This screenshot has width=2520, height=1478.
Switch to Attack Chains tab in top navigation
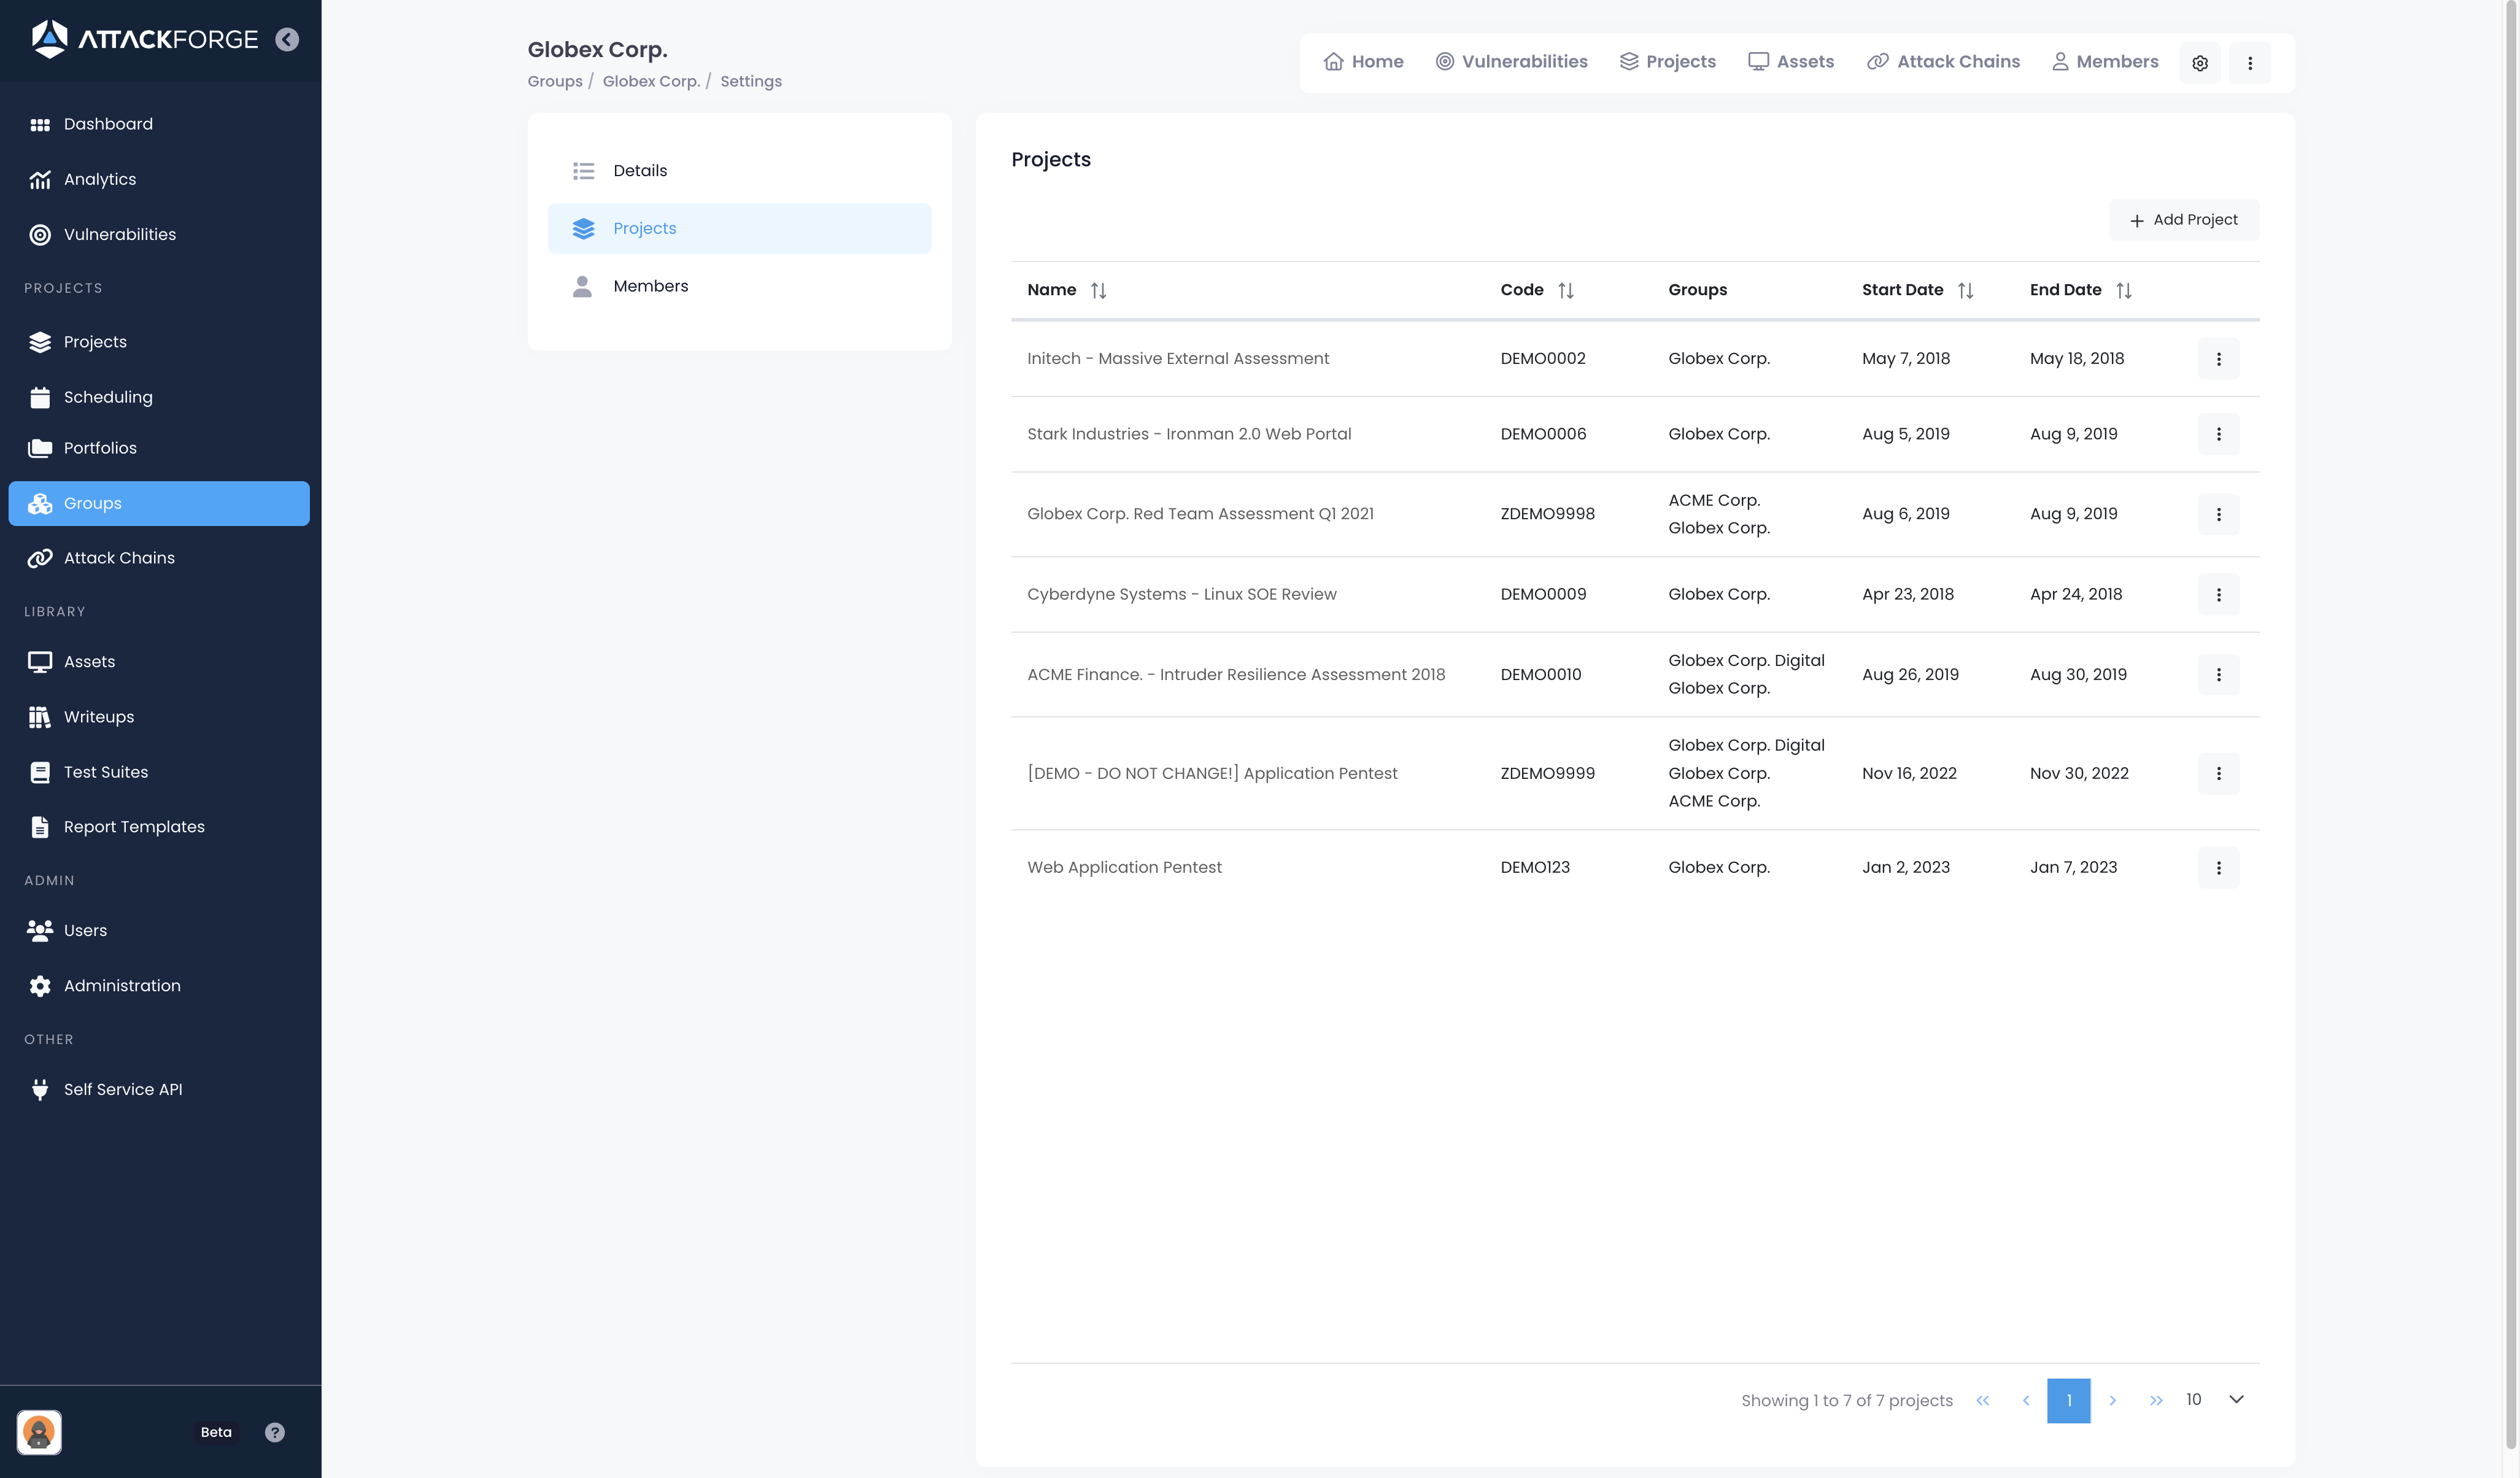(1943, 62)
